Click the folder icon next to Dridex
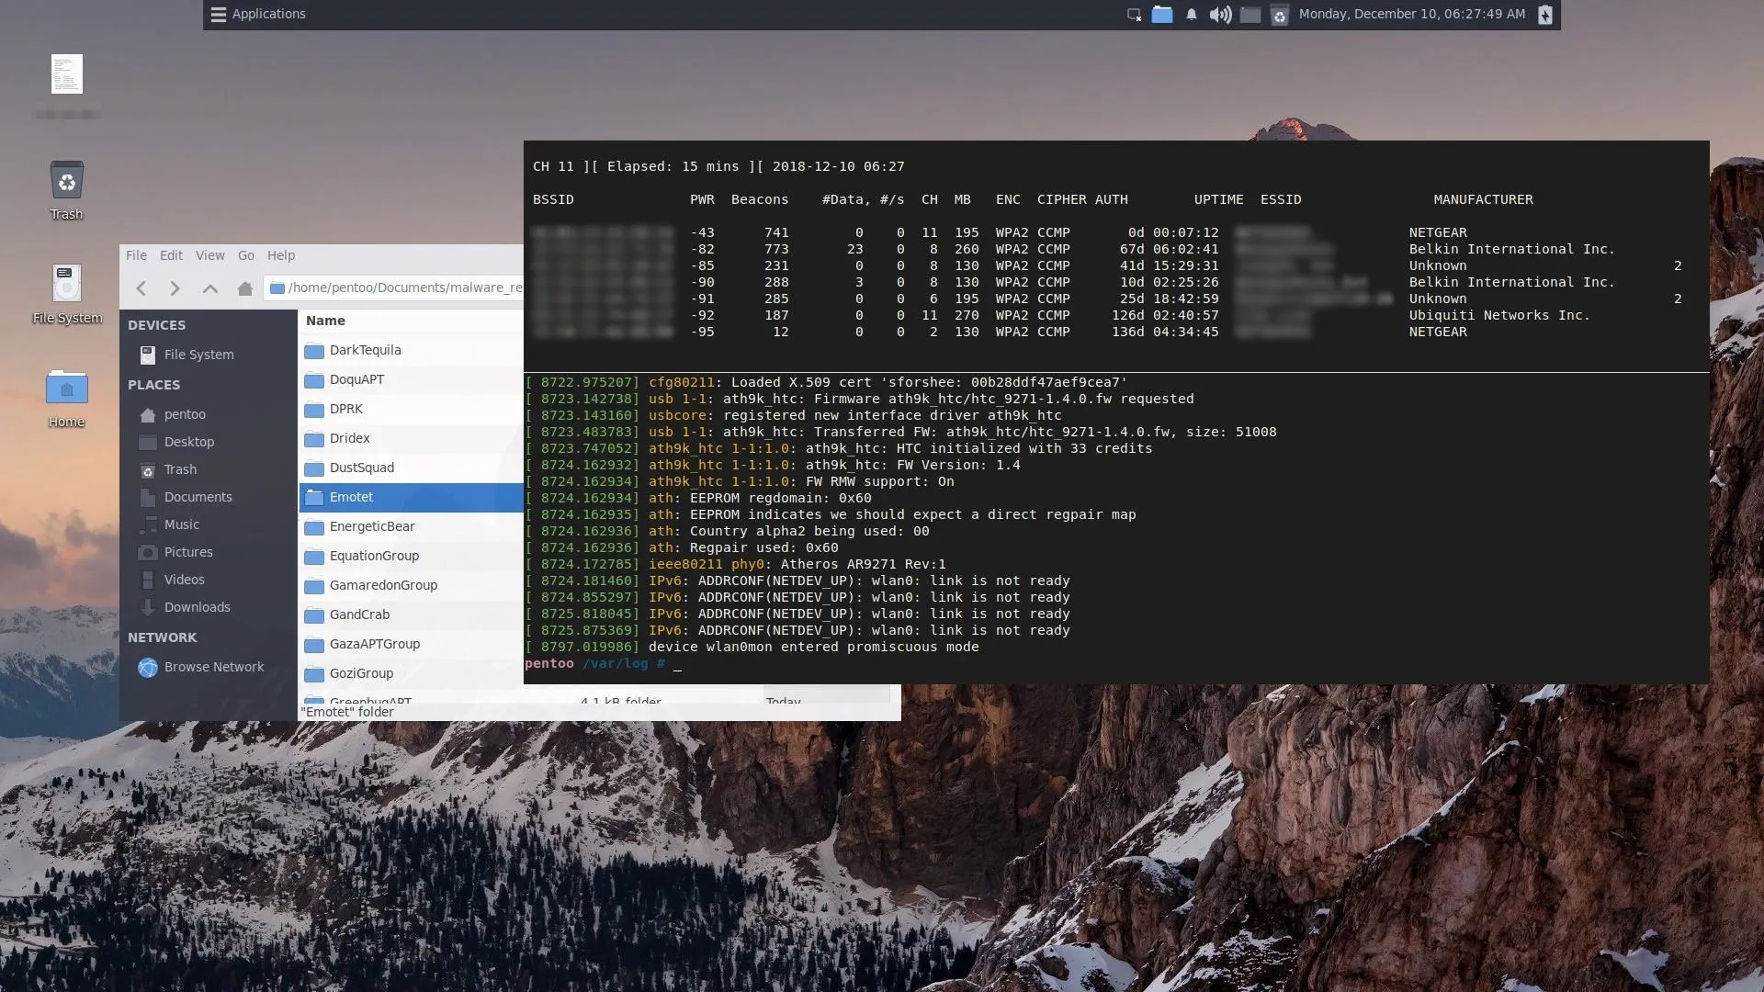 (x=314, y=439)
